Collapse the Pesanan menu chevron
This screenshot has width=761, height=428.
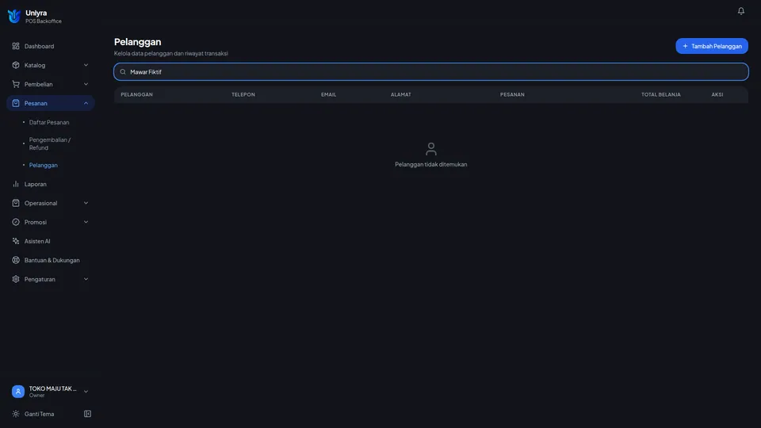[x=86, y=103]
